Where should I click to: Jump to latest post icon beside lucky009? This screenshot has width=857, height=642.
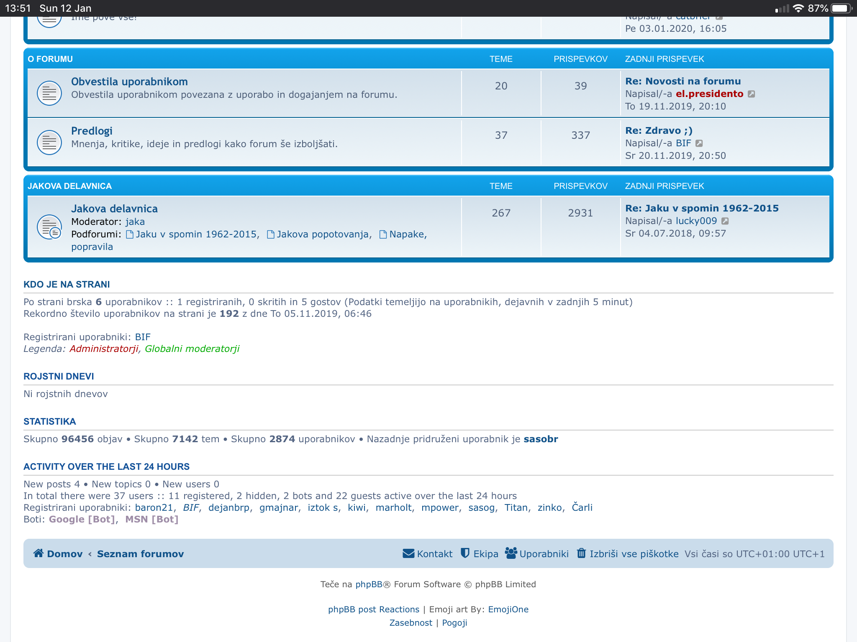click(x=725, y=221)
